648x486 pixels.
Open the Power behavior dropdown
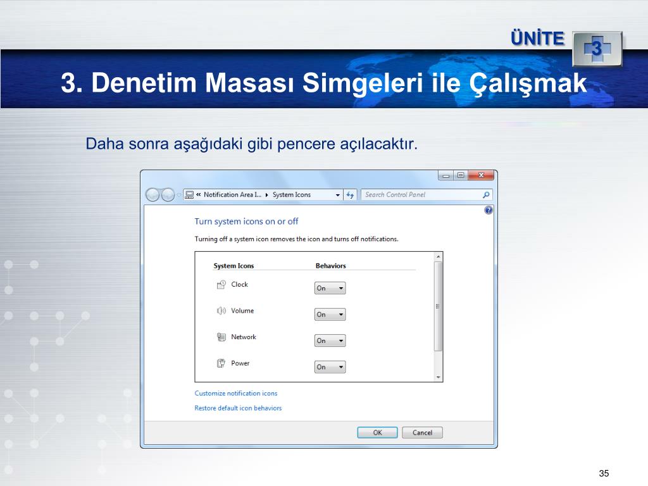coord(330,367)
